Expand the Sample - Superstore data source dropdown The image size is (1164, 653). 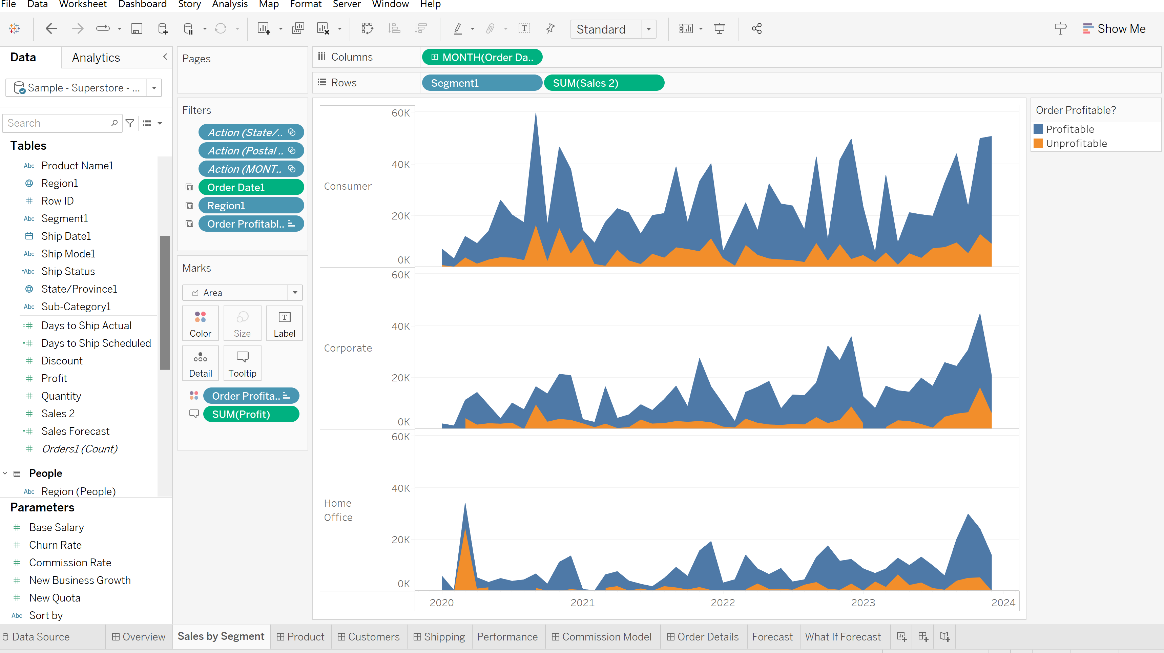click(154, 88)
